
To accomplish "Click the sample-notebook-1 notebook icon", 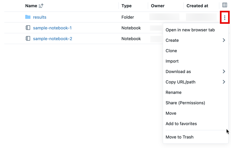I will click(x=28, y=28).
